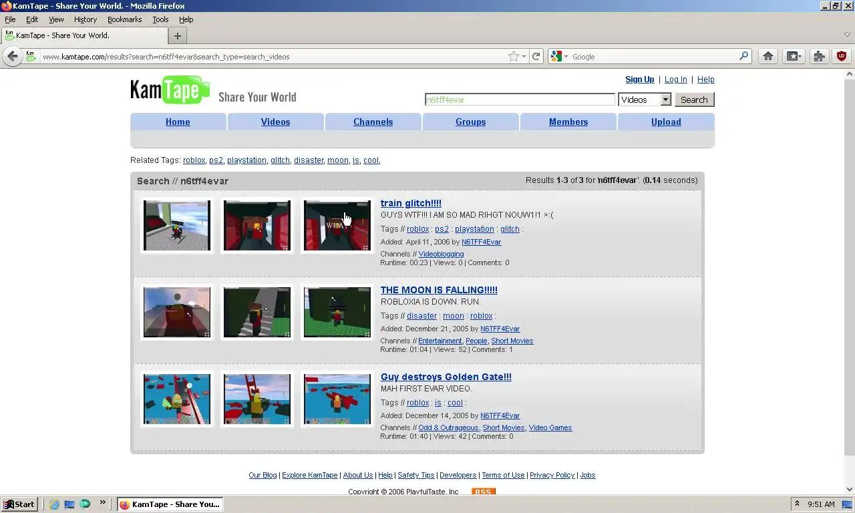Select the KamTape - Share Your World browser tab

pyautogui.click(x=83, y=36)
